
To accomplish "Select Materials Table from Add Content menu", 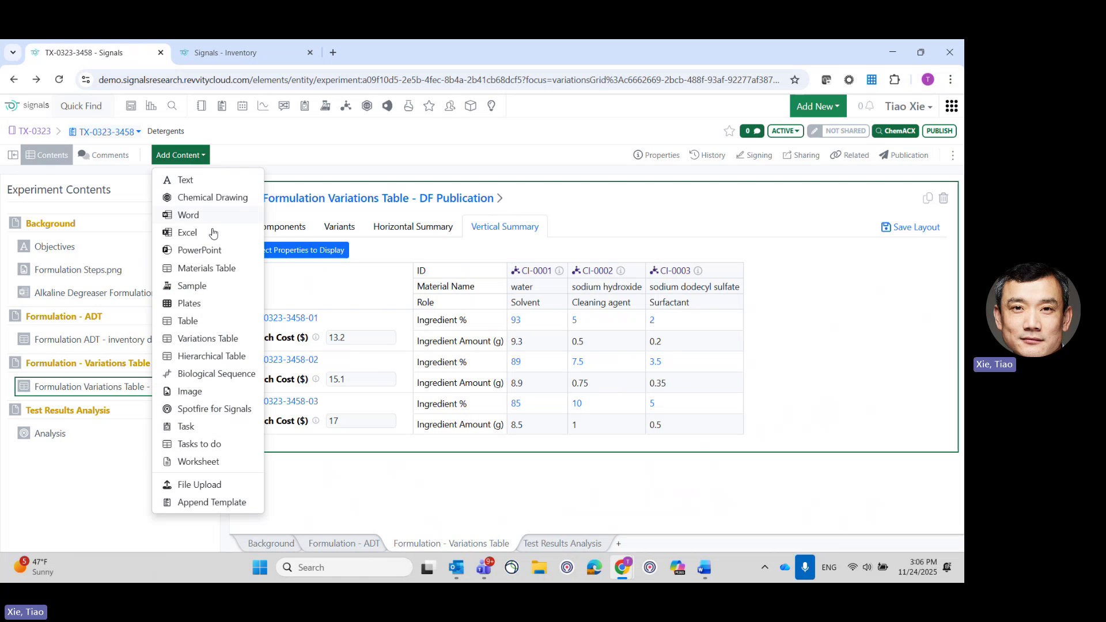I will coord(206,268).
